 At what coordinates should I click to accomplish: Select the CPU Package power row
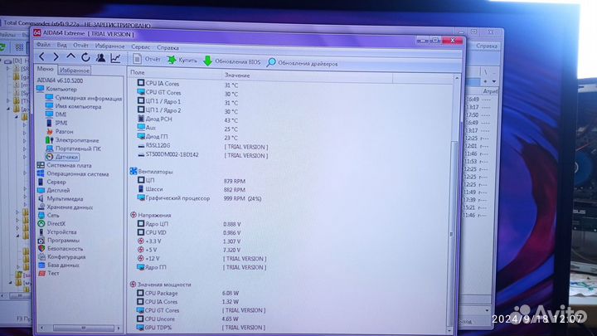pos(162,293)
